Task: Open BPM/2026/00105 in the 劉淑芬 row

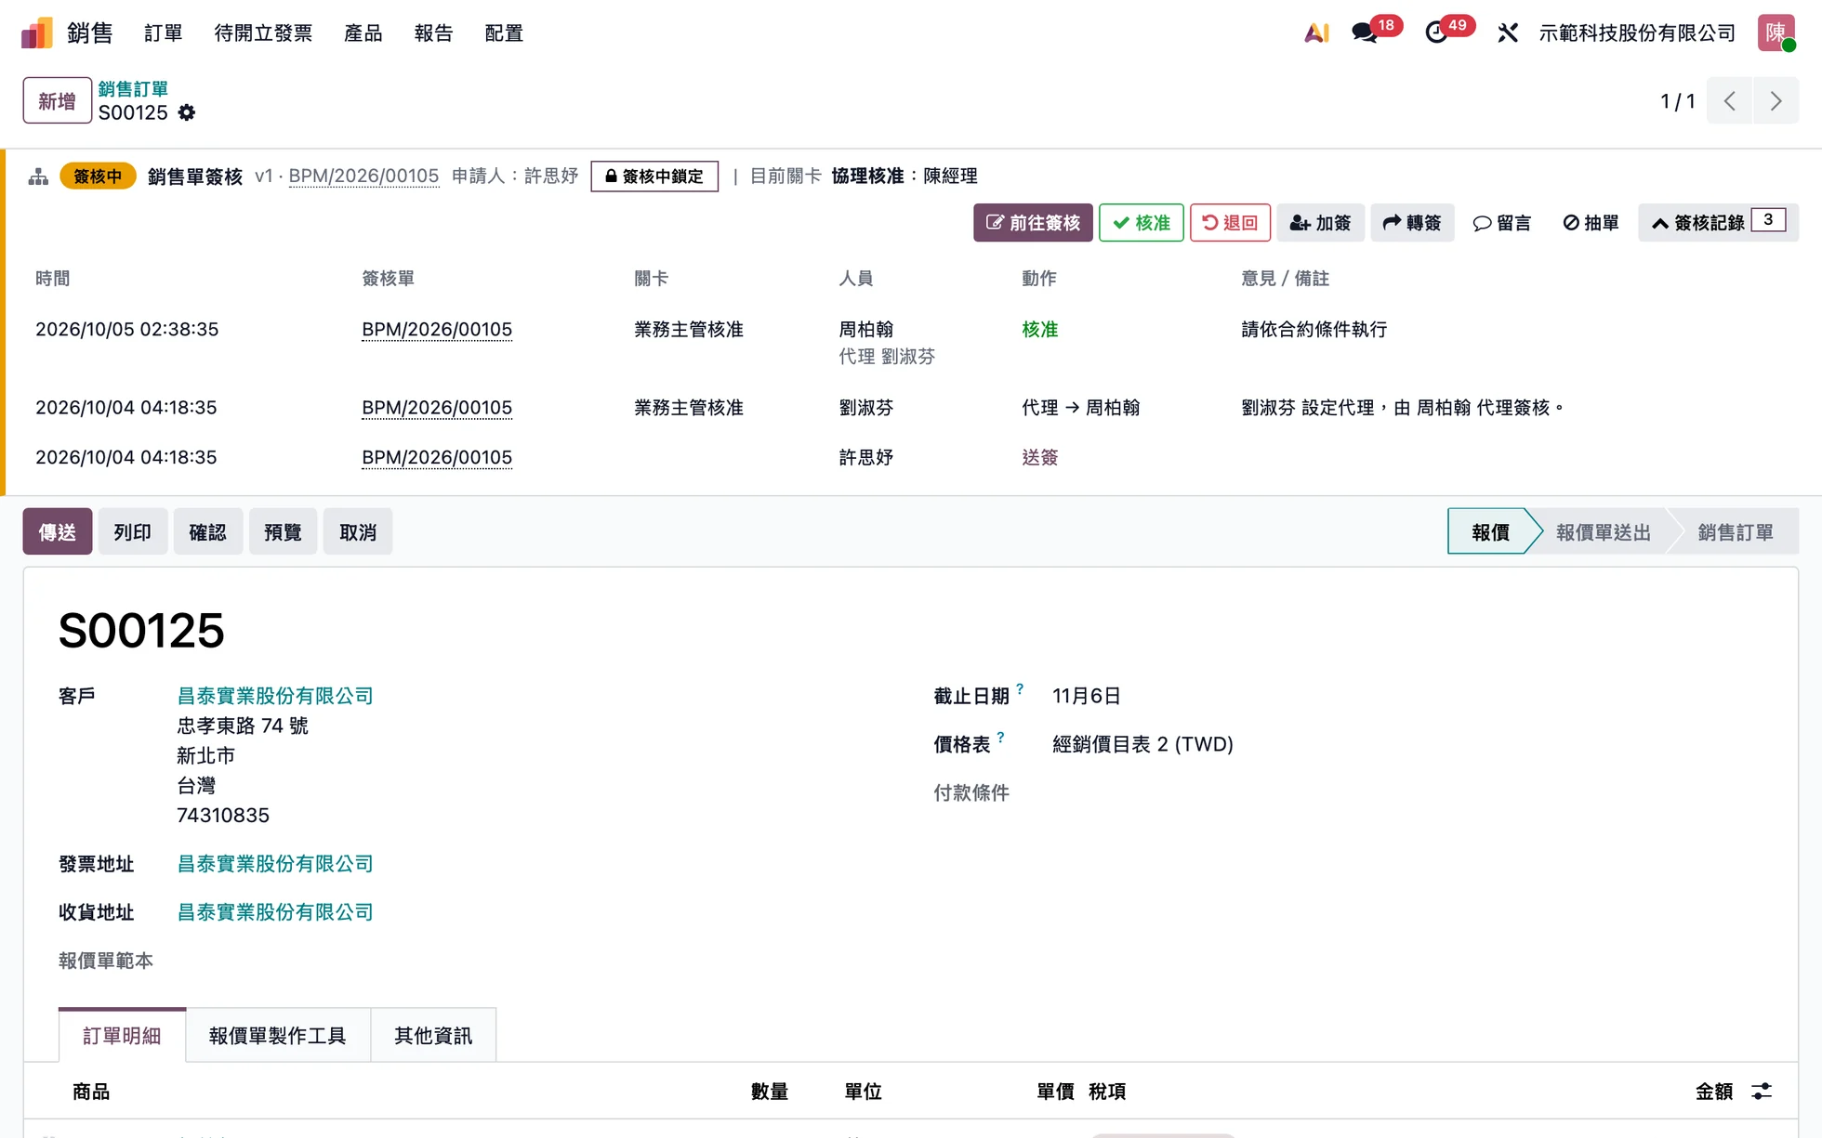Action: point(437,408)
